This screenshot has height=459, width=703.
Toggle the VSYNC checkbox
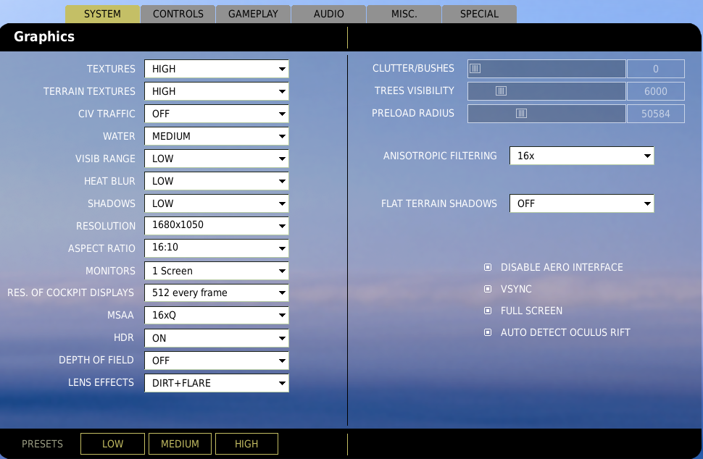(488, 289)
